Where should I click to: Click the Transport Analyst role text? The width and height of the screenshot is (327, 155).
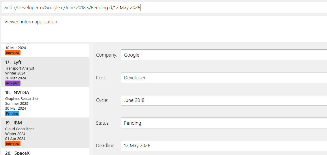point(20,68)
